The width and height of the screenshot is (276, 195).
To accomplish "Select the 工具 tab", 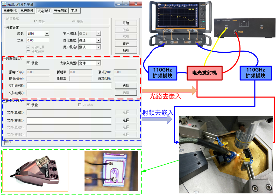I will [74, 11].
